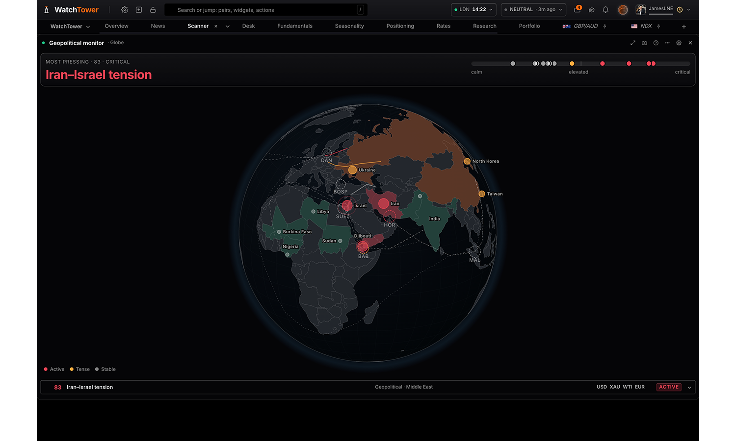The image size is (736, 441).
Task: Click the Taiwan marker on the globe
Action: [x=482, y=194]
